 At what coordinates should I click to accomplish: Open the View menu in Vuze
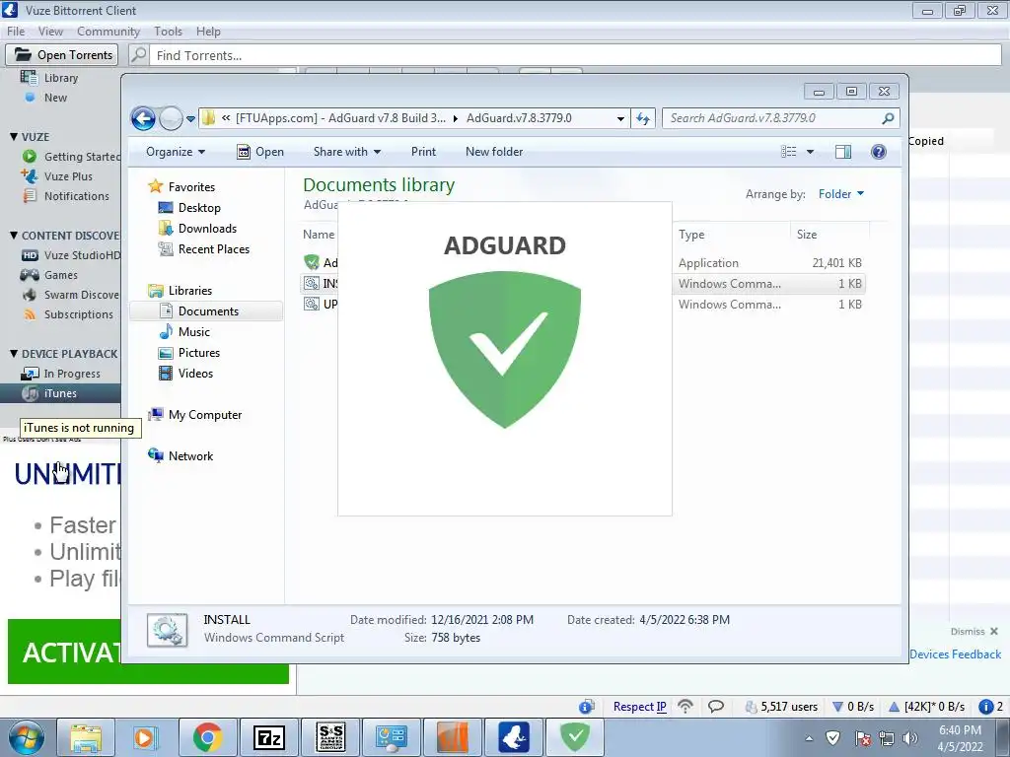(x=50, y=32)
